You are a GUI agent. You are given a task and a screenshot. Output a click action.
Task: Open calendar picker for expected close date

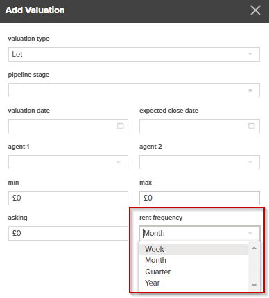(251, 126)
